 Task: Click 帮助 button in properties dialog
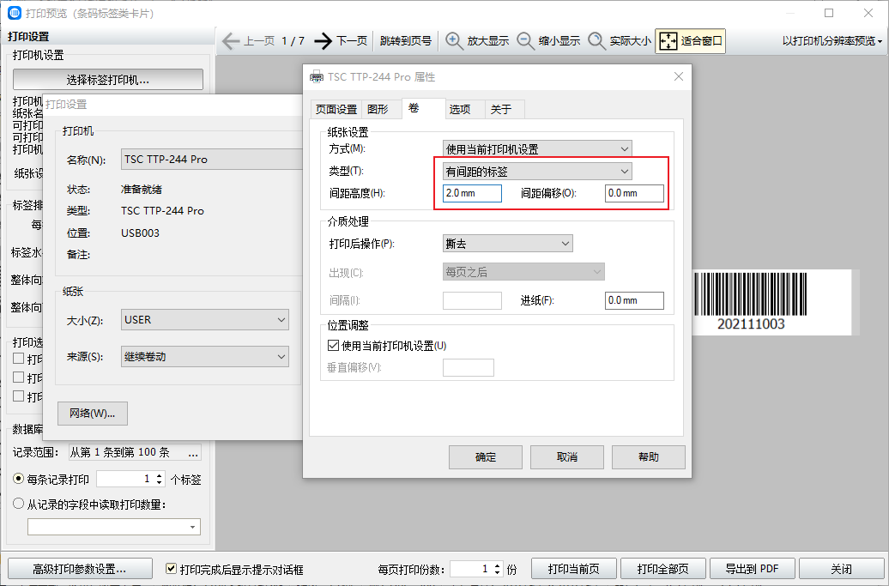pos(649,457)
